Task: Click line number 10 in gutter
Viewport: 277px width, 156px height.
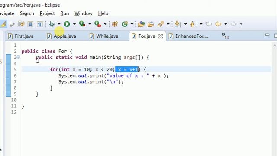Action: [x=14, y=100]
